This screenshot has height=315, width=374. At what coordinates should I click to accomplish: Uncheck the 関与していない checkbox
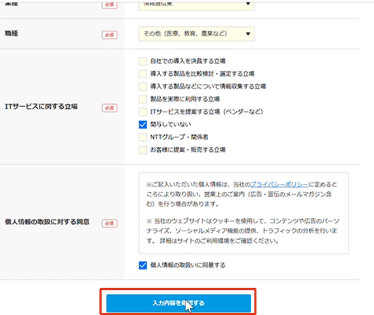[x=143, y=125]
